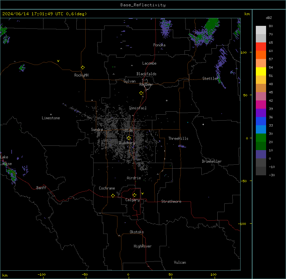
Task: Click the yellow diamond marker above Calgary label
Action: [134, 195]
